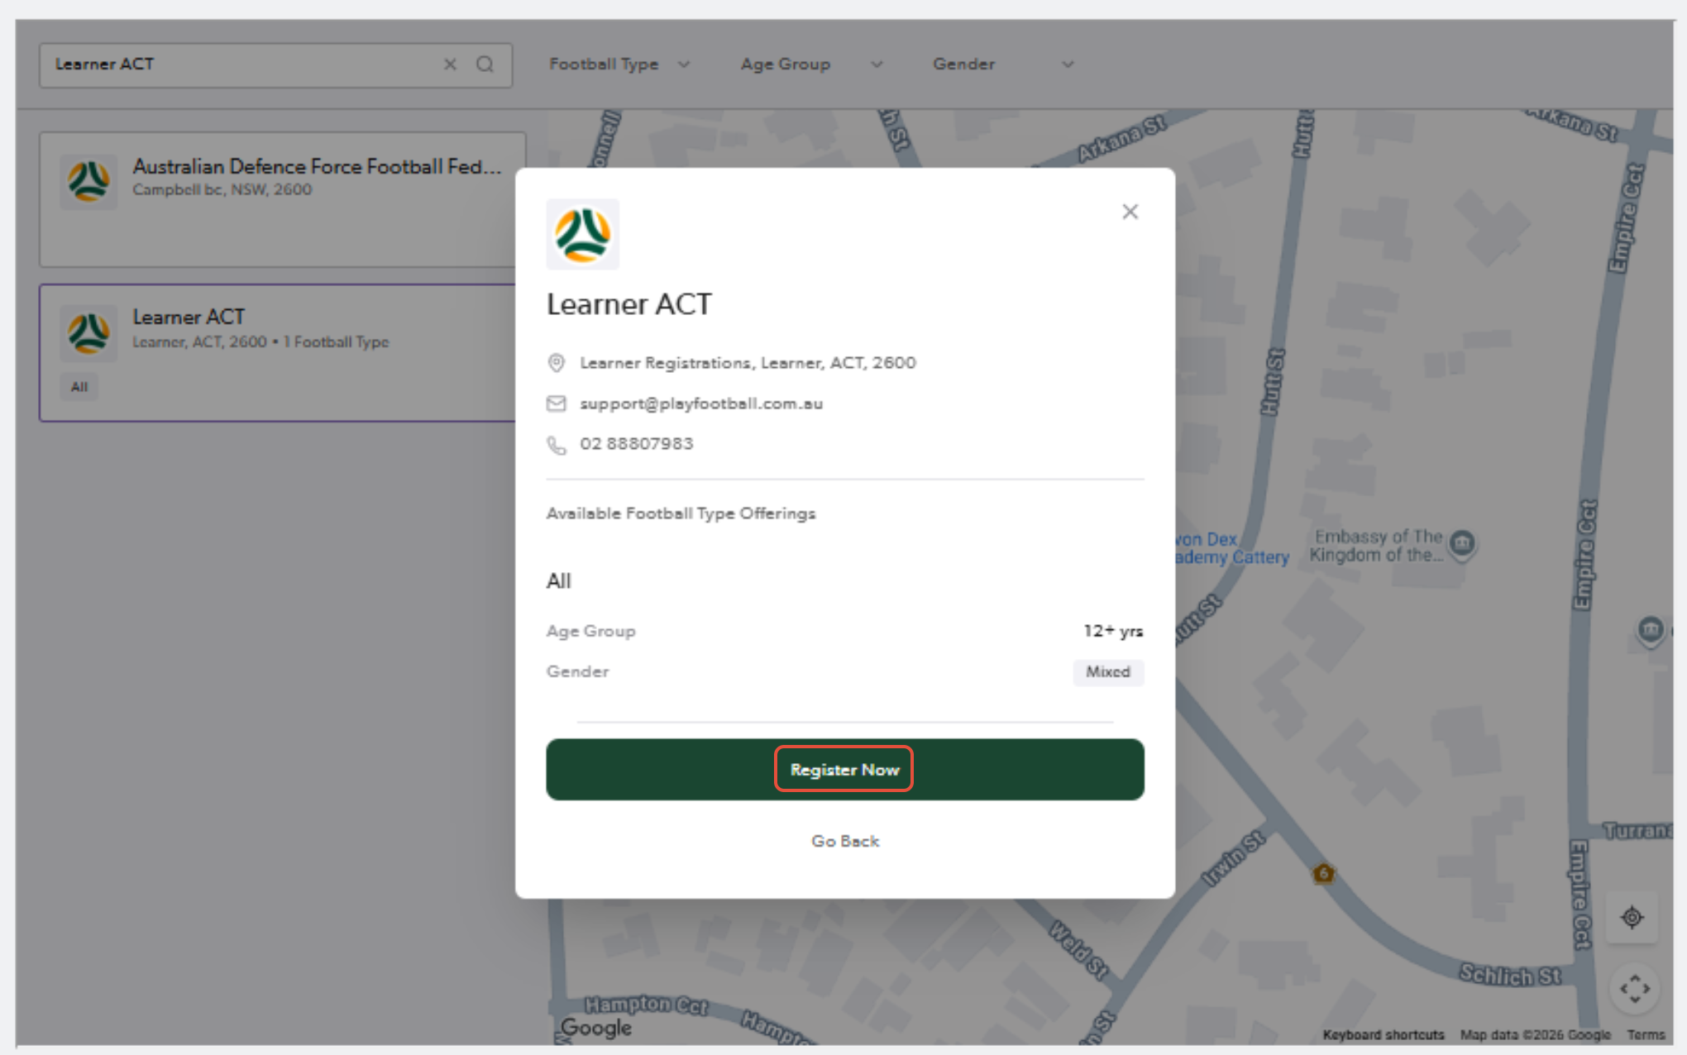Click Campbell bc, NSW, 2600 address text

pyautogui.click(x=222, y=189)
